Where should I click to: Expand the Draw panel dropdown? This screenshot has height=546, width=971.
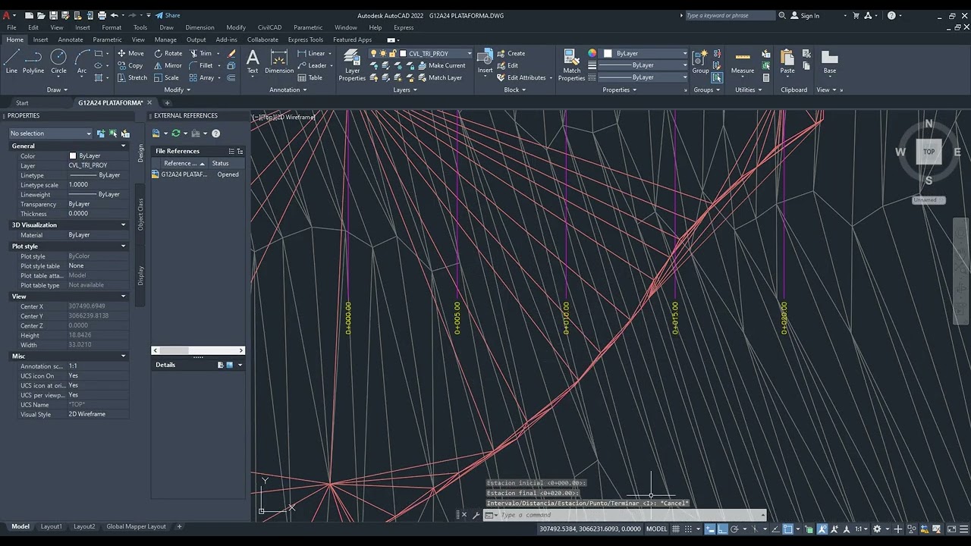tap(58, 89)
